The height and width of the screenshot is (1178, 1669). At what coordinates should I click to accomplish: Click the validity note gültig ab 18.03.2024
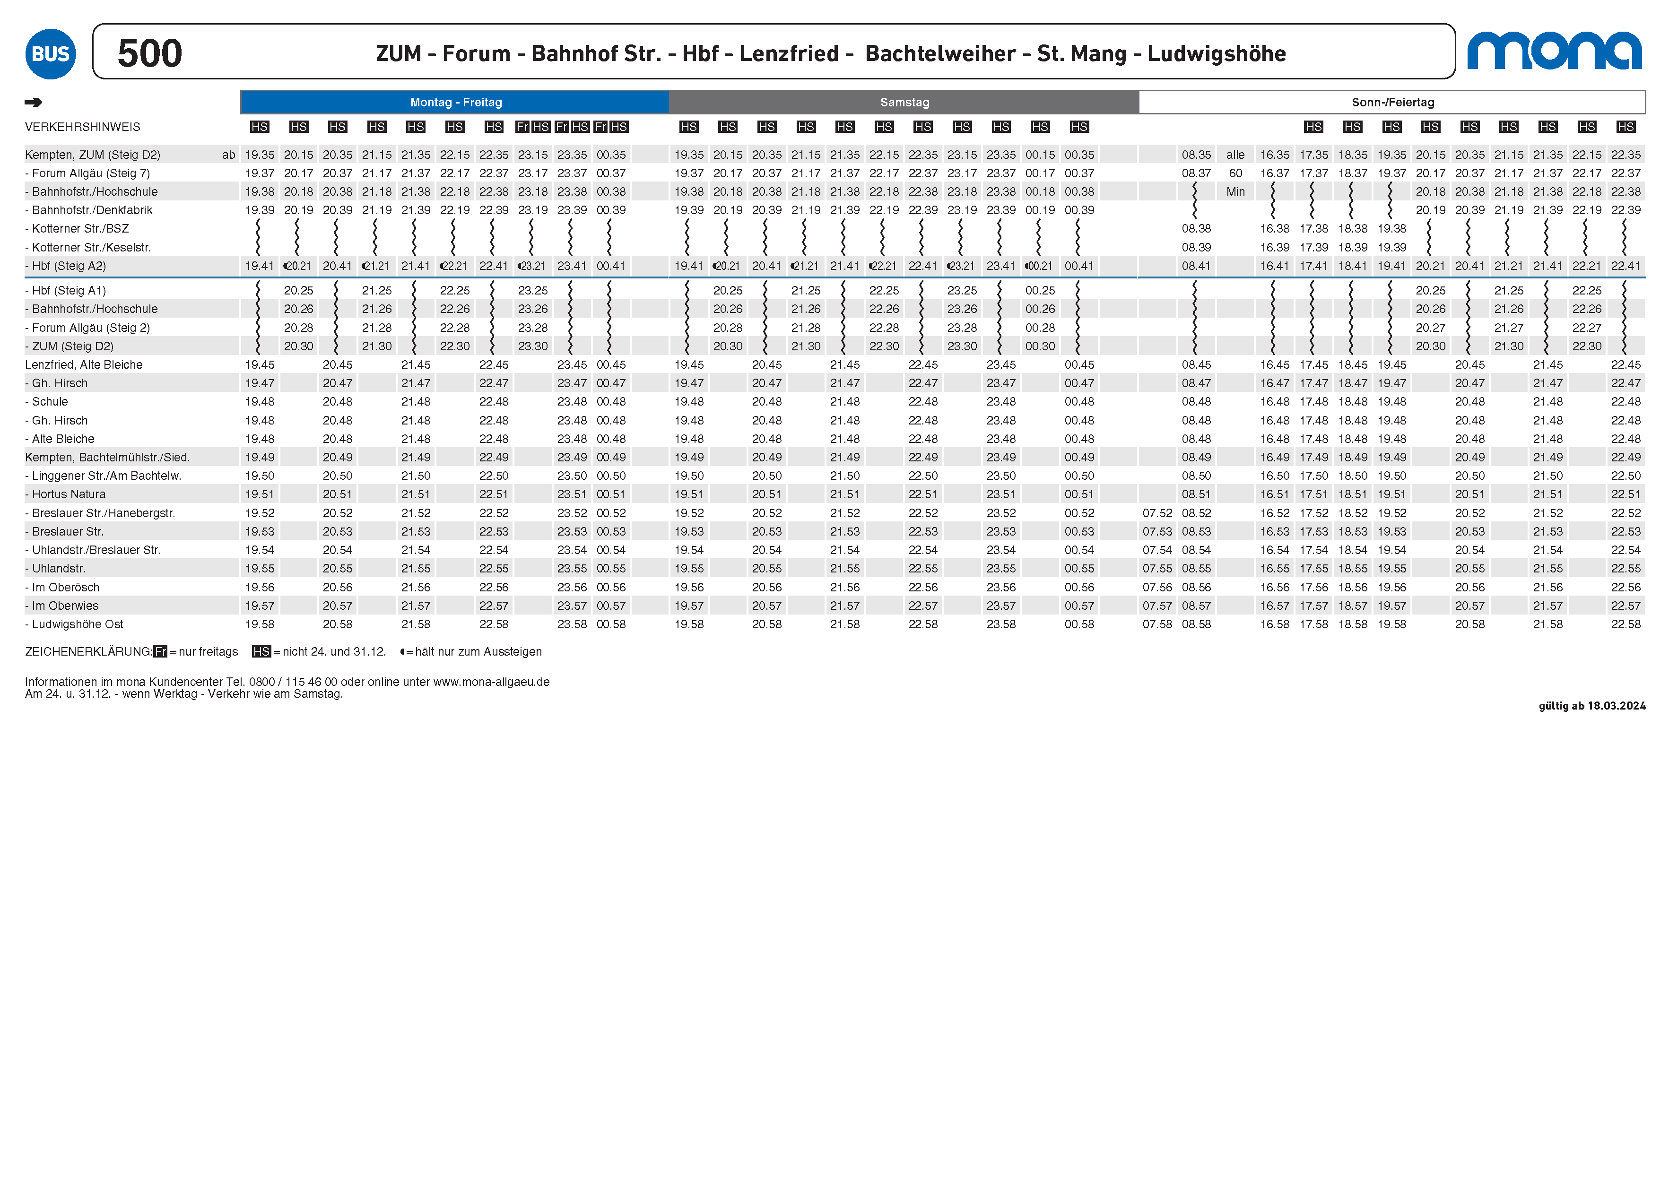pos(1592,706)
